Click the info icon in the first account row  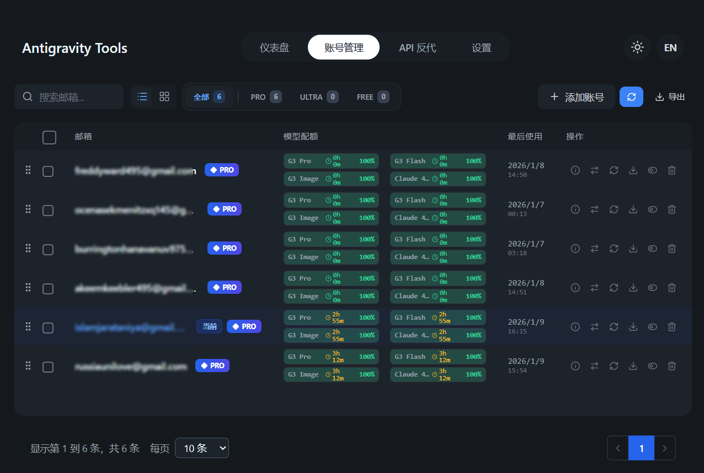[x=575, y=170]
